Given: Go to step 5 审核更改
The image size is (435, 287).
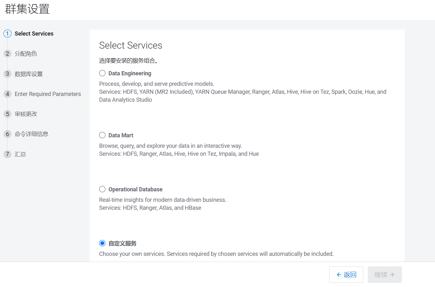Looking at the screenshot, I should [x=26, y=114].
